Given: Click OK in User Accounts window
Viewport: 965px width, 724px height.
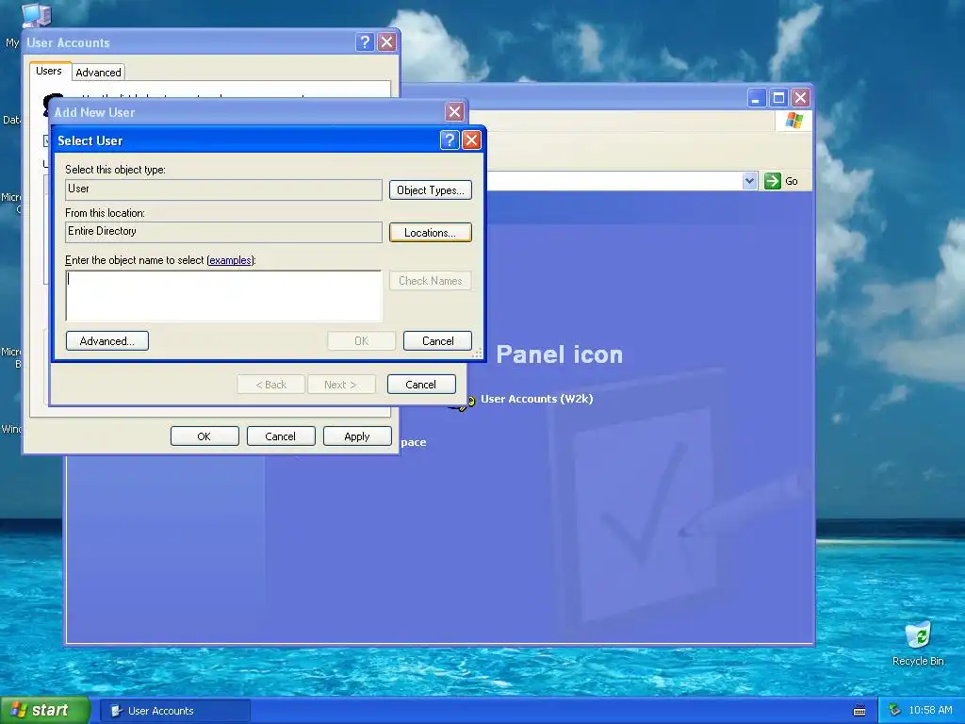Looking at the screenshot, I should [204, 436].
